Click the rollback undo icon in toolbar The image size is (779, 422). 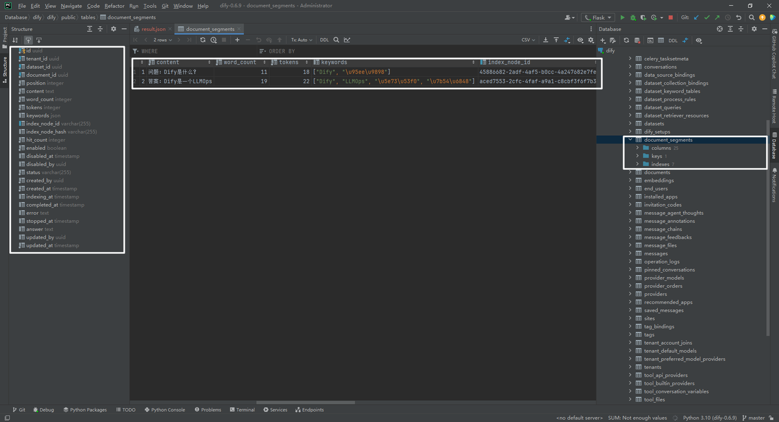[739, 18]
